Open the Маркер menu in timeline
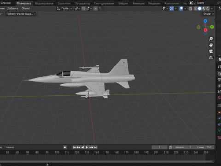 pyautogui.click(x=10, y=147)
